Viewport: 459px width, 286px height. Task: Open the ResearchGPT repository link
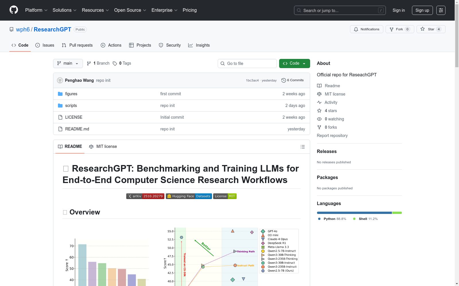click(52, 29)
